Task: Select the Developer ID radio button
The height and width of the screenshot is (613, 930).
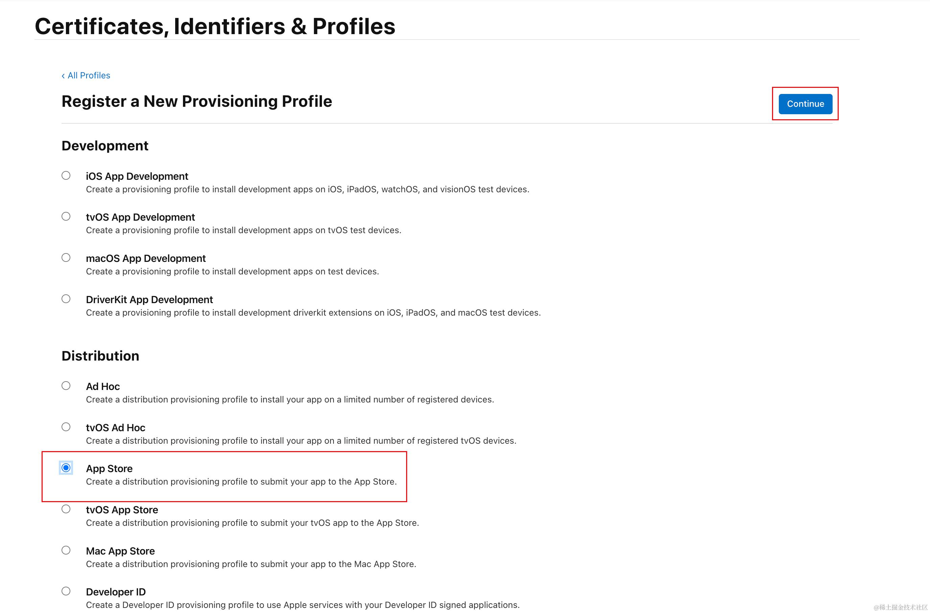Action: [66, 591]
